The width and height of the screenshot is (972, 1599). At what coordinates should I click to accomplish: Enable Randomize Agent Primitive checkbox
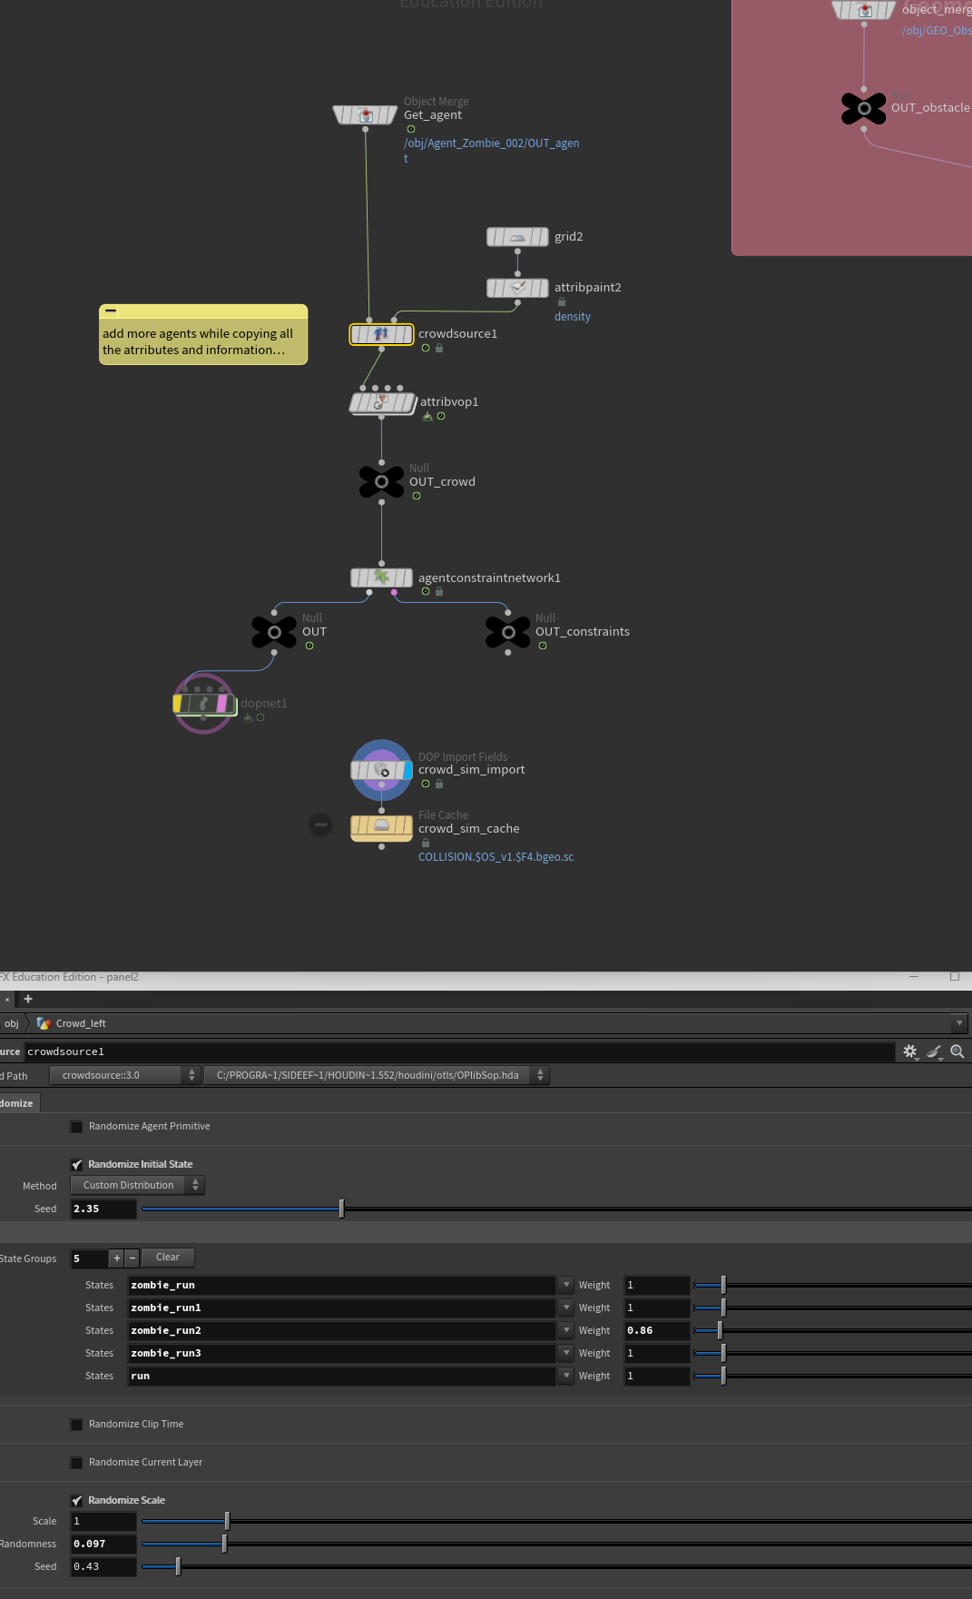[x=77, y=1127]
